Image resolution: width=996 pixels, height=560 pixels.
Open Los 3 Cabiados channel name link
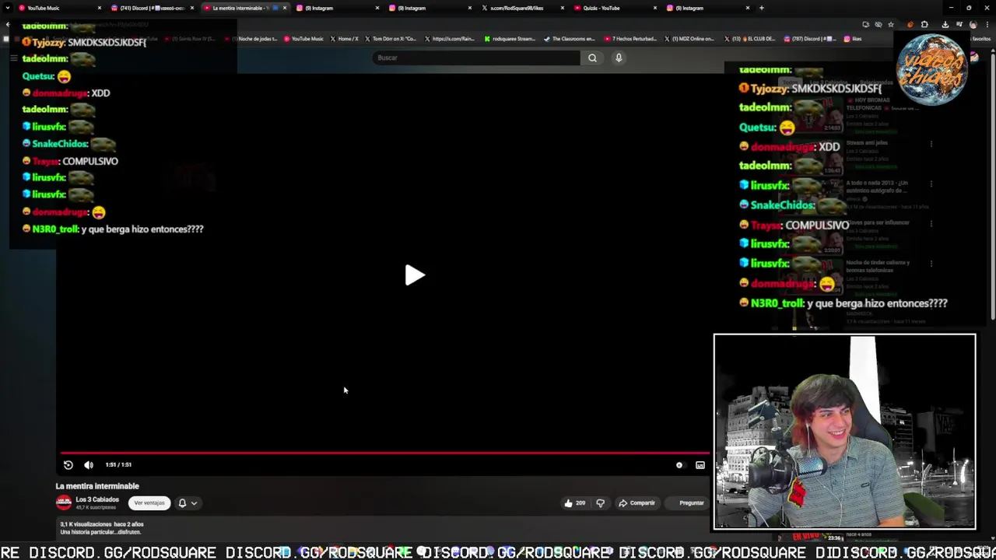pyautogui.click(x=97, y=500)
